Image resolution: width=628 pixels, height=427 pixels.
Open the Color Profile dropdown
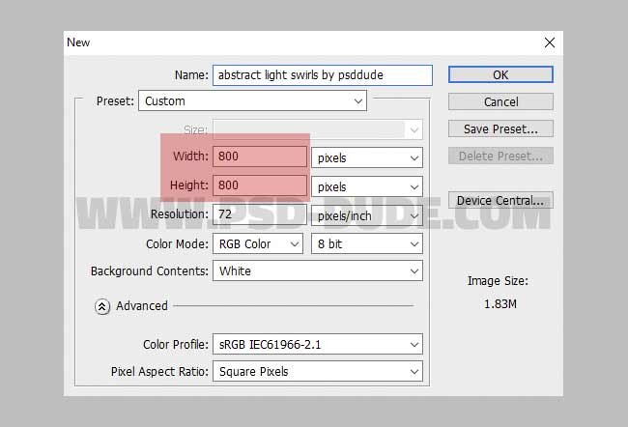click(318, 344)
